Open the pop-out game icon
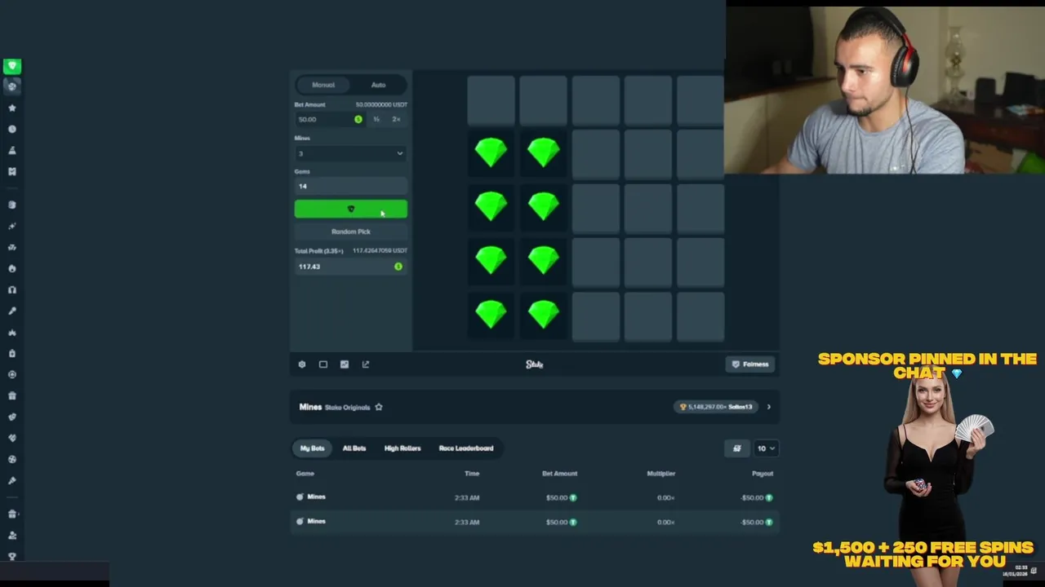 pos(366,364)
